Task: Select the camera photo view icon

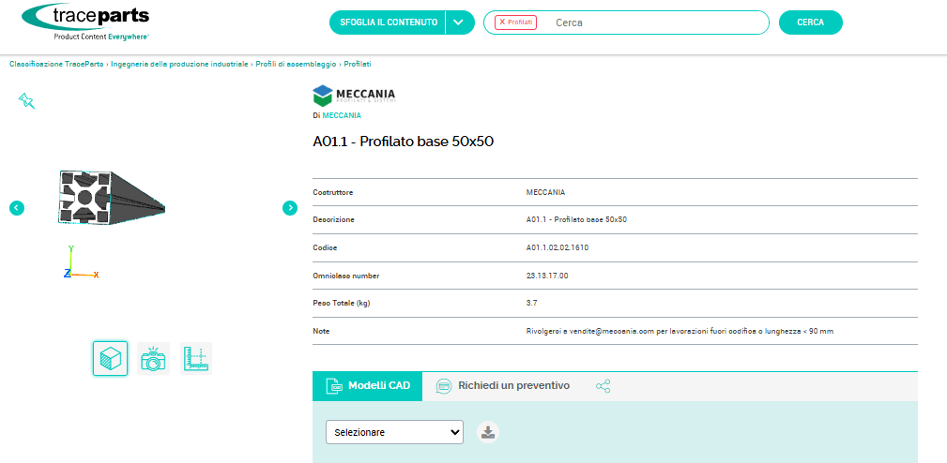Action: point(153,359)
